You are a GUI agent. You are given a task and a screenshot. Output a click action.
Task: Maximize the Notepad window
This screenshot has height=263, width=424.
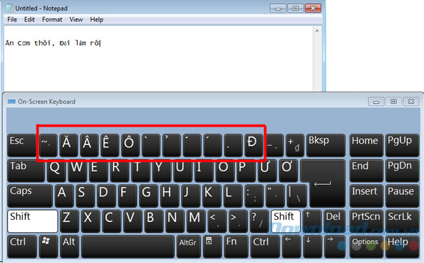(295, 8)
